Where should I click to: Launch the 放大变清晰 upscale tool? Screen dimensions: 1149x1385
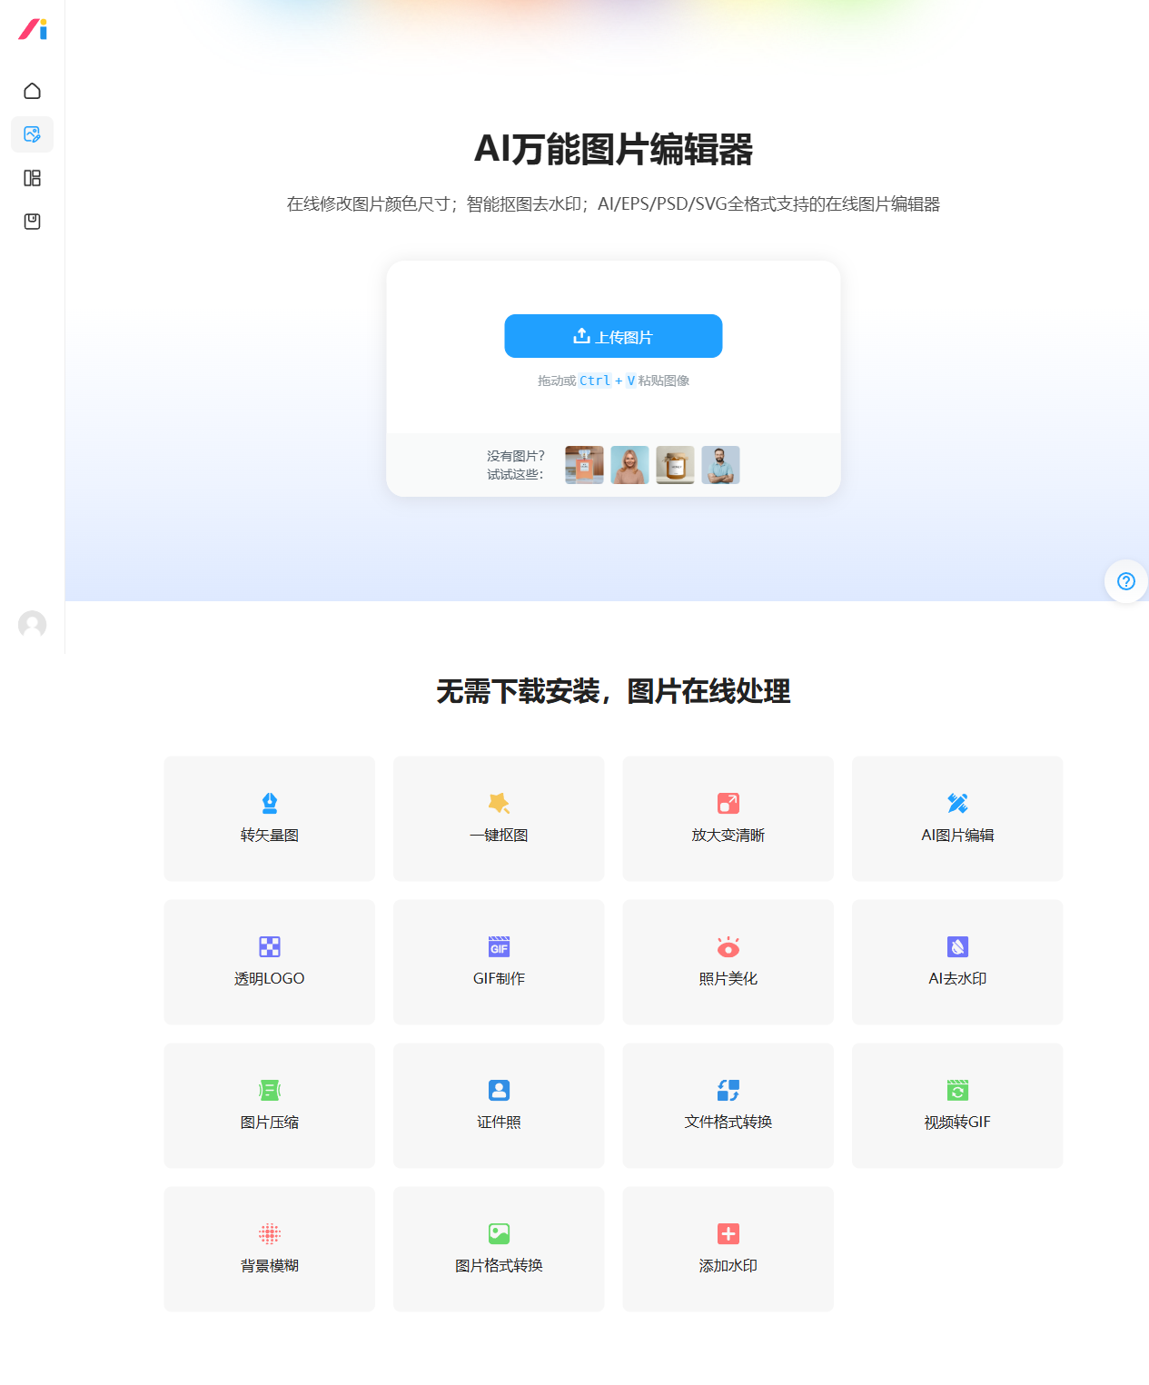(728, 818)
